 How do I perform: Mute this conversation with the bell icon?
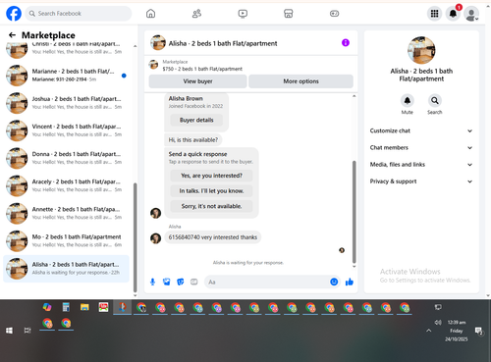pos(408,100)
